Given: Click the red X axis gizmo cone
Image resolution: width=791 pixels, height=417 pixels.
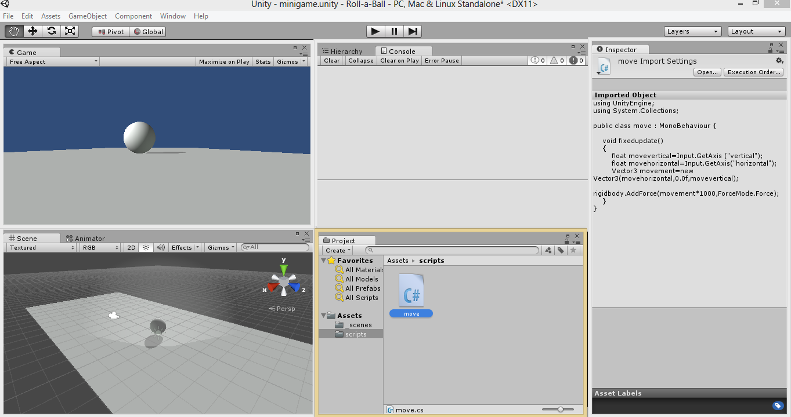Looking at the screenshot, I should pyautogui.click(x=273, y=287).
